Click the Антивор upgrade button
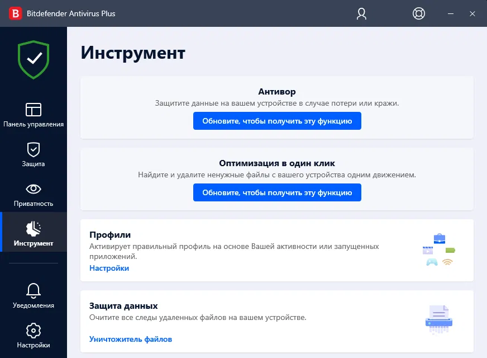 [x=277, y=121]
